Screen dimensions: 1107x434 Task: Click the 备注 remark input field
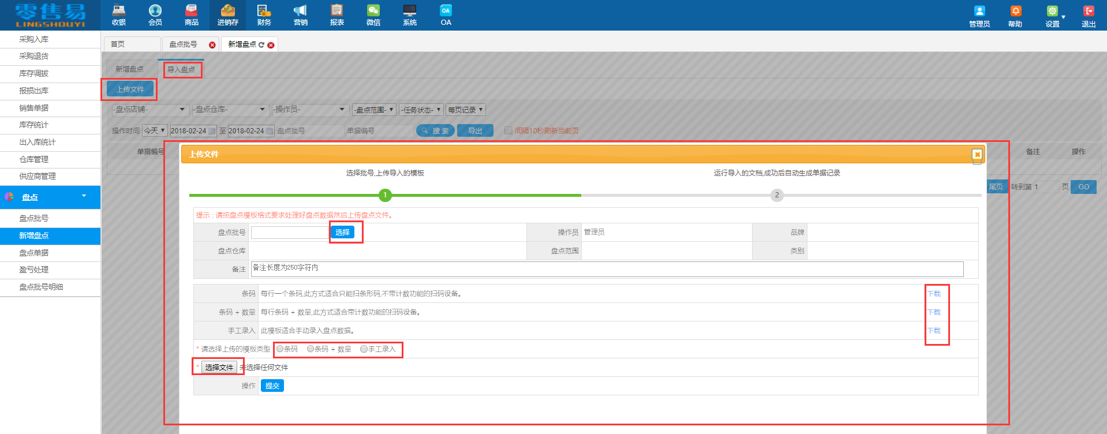point(607,268)
